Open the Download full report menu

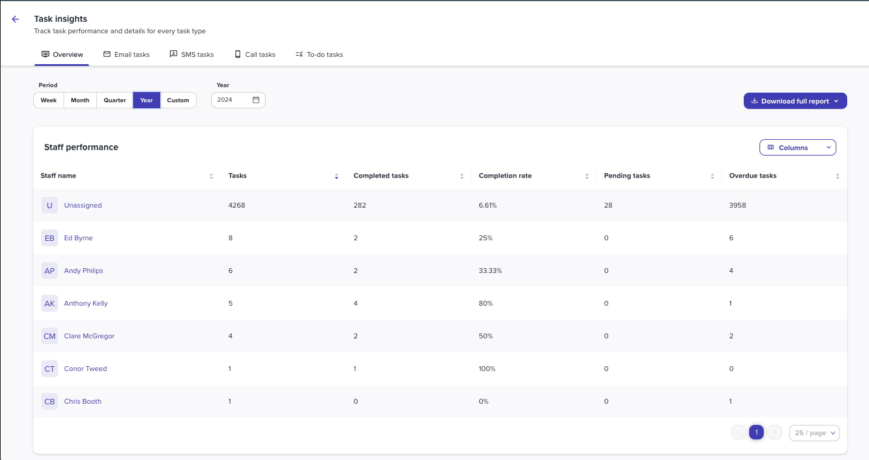pos(795,101)
